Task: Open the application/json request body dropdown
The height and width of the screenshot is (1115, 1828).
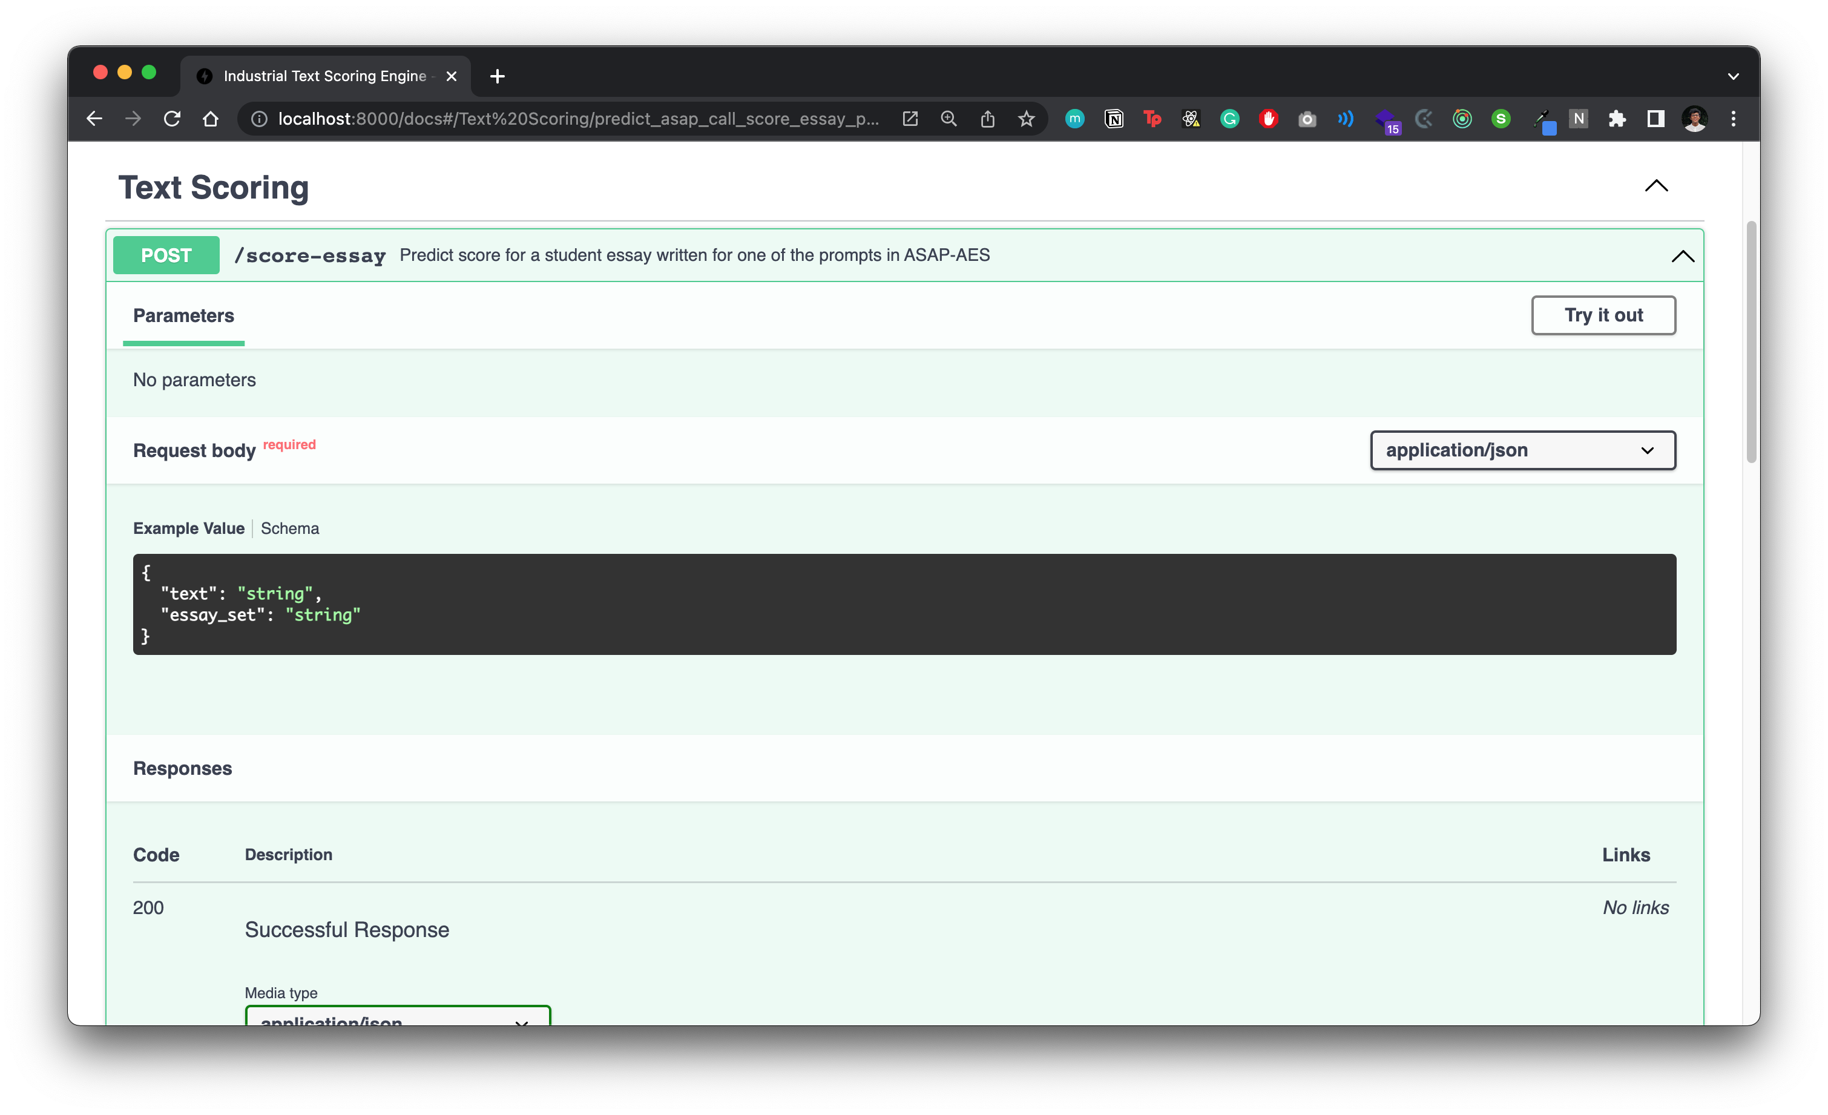Action: pos(1522,450)
